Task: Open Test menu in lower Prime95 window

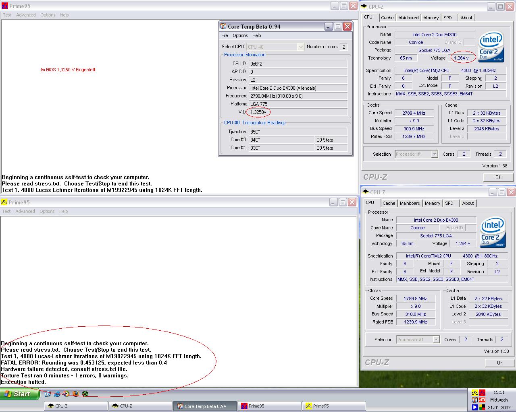Action: tap(6, 211)
